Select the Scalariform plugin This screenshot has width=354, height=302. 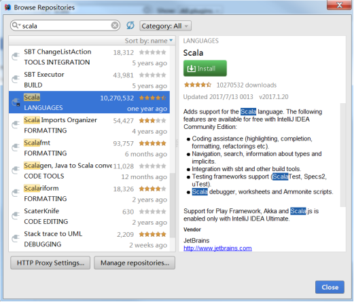pos(89,193)
